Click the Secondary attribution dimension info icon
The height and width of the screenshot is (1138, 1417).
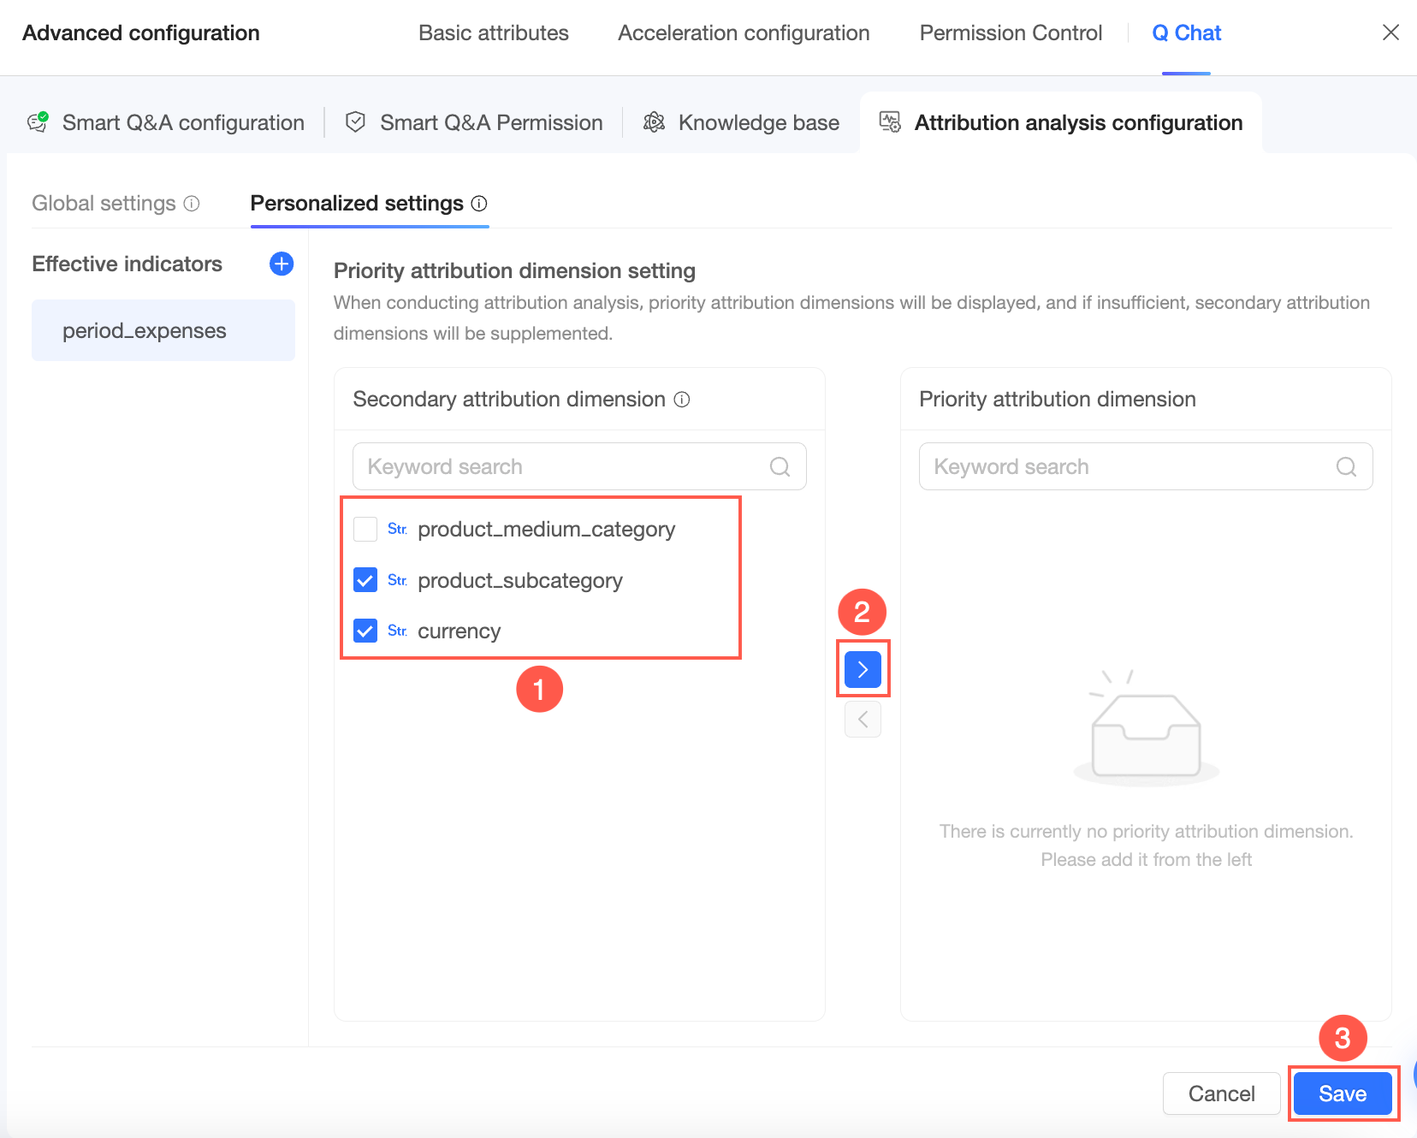pos(682,400)
